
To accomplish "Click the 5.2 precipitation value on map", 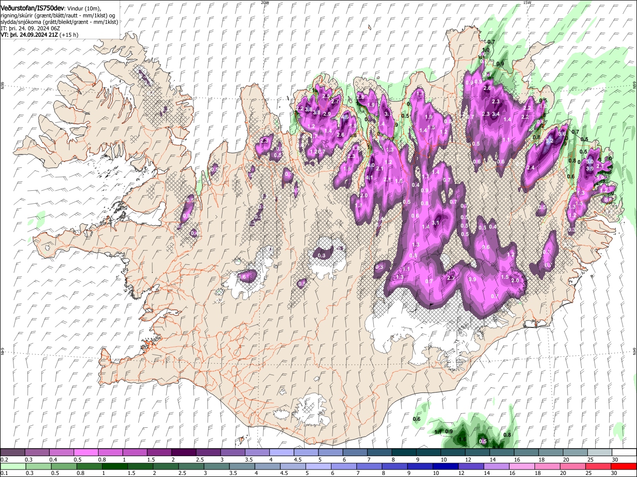I will [x=549, y=141].
